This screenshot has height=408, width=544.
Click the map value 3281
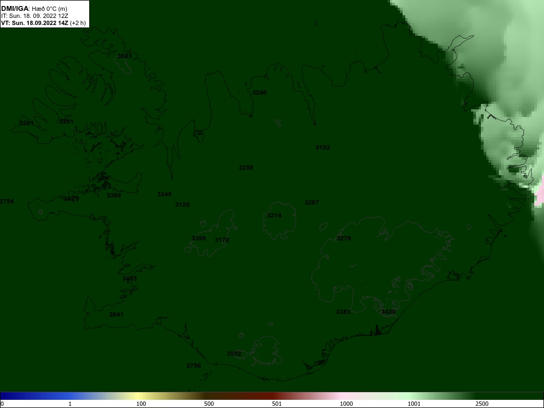26,123
